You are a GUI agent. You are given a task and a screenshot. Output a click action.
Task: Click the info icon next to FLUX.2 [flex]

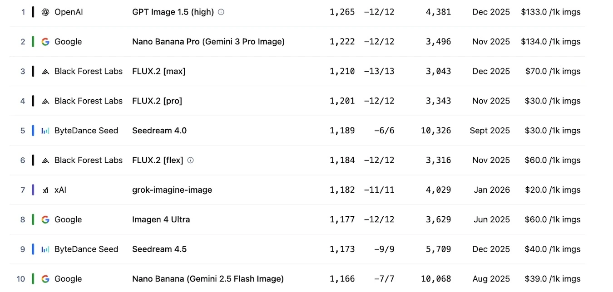pyautogui.click(x=191, y=160)
